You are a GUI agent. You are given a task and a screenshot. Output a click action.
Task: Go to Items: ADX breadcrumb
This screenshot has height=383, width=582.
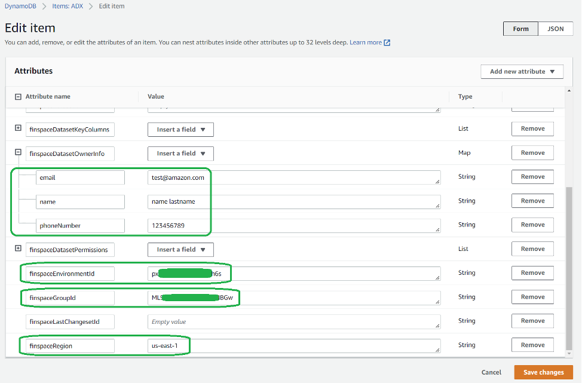point(68,6)
